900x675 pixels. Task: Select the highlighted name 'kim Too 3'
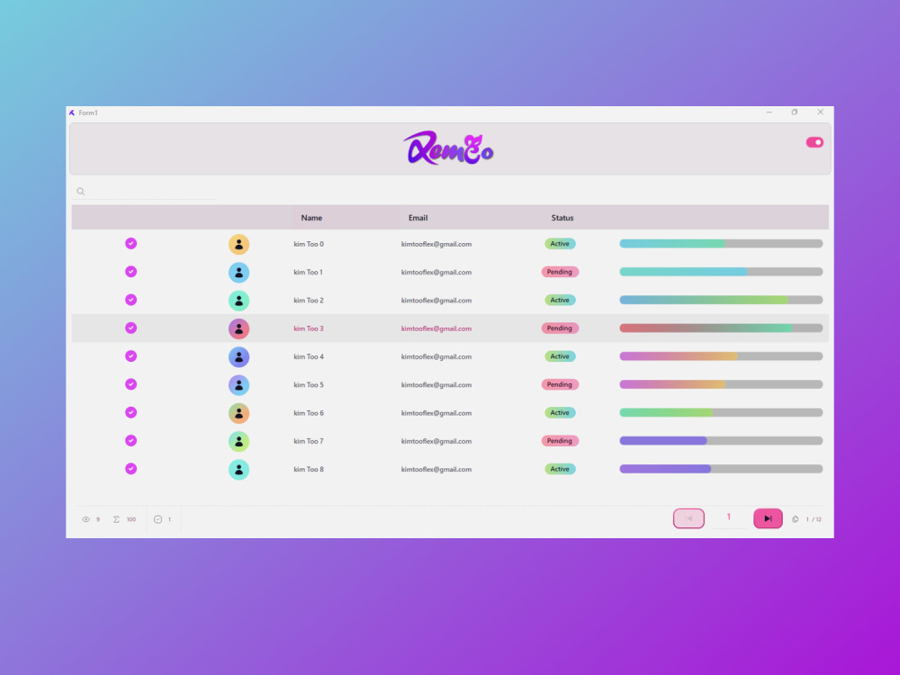pyautogui.click(x=309, y=328)
